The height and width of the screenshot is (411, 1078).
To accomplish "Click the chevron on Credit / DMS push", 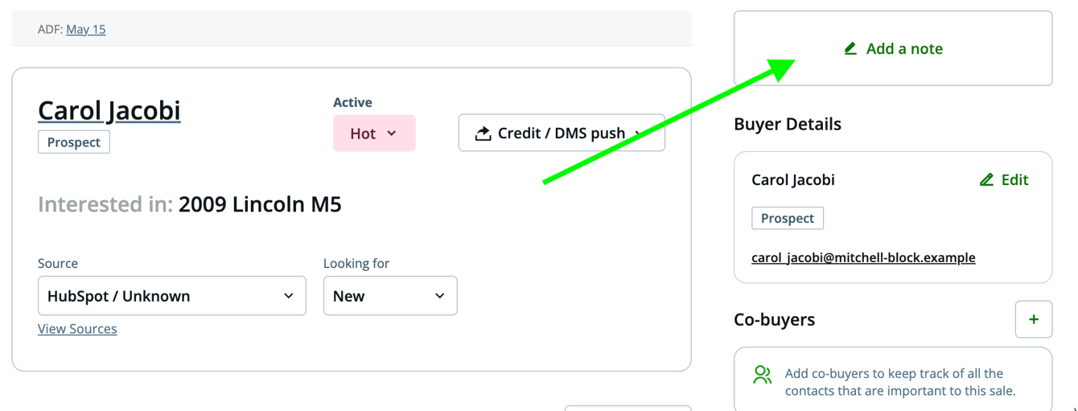I will point(640,134).
